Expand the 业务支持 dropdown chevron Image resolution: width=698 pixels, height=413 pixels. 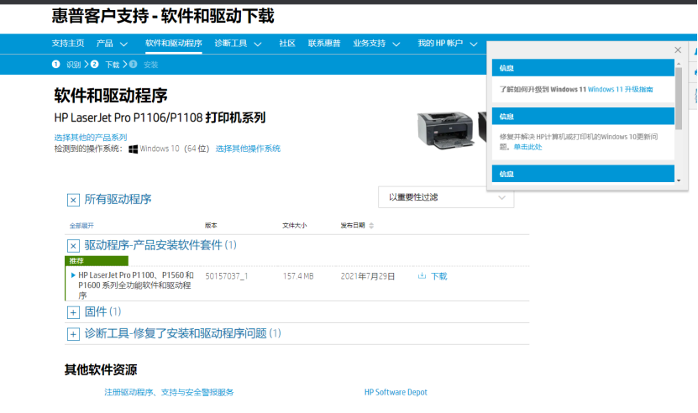click(x=396, y=44)
